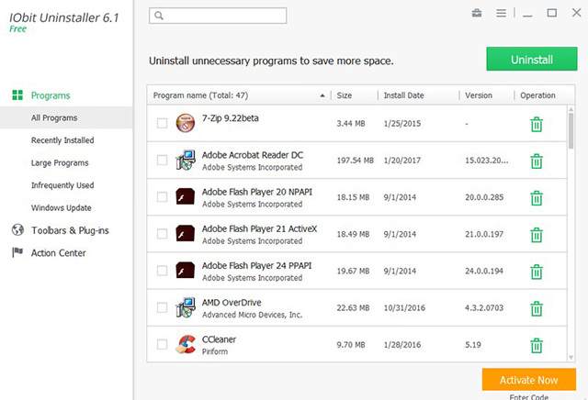Check the AMD OverDrive box

[x=162, y=307]
